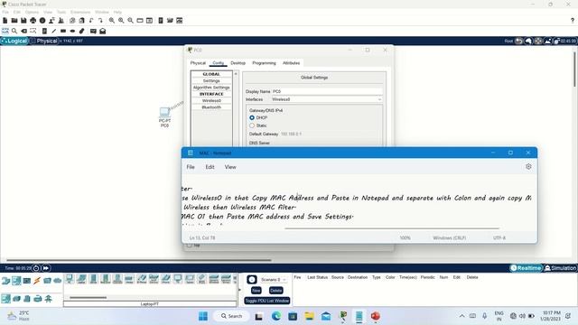Switch to Simulation mode

click(560, 268)
